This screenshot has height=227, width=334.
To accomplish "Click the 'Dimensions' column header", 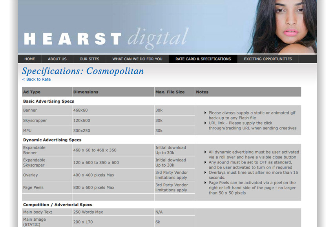I will 113,92.
